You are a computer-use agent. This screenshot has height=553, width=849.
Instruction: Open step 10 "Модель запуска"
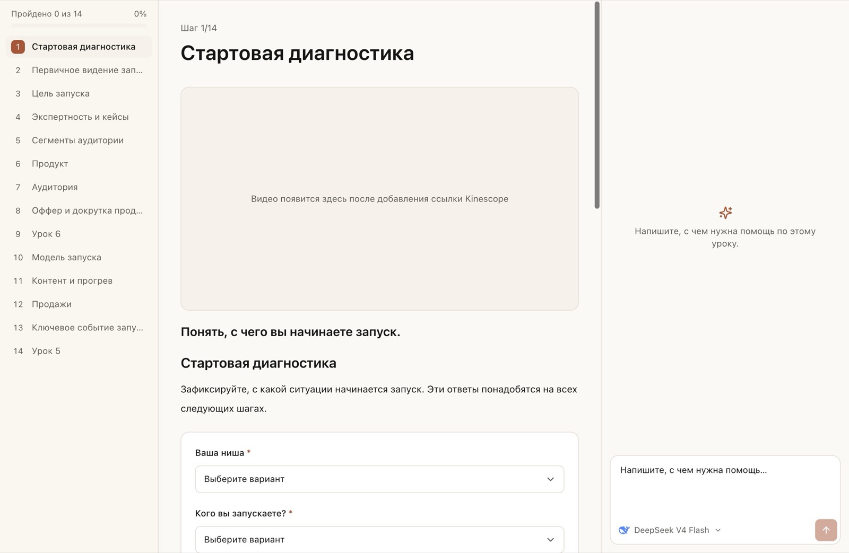point(79,257)
